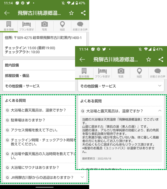Open 写真 tab in right screen
The width and height of the screenshot is (167, 189).
[x=121, y=73]
